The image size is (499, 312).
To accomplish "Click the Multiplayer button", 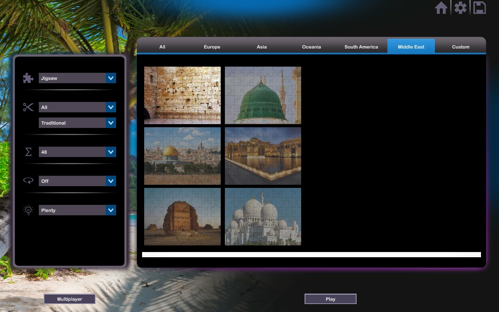I will click(69, 299).
